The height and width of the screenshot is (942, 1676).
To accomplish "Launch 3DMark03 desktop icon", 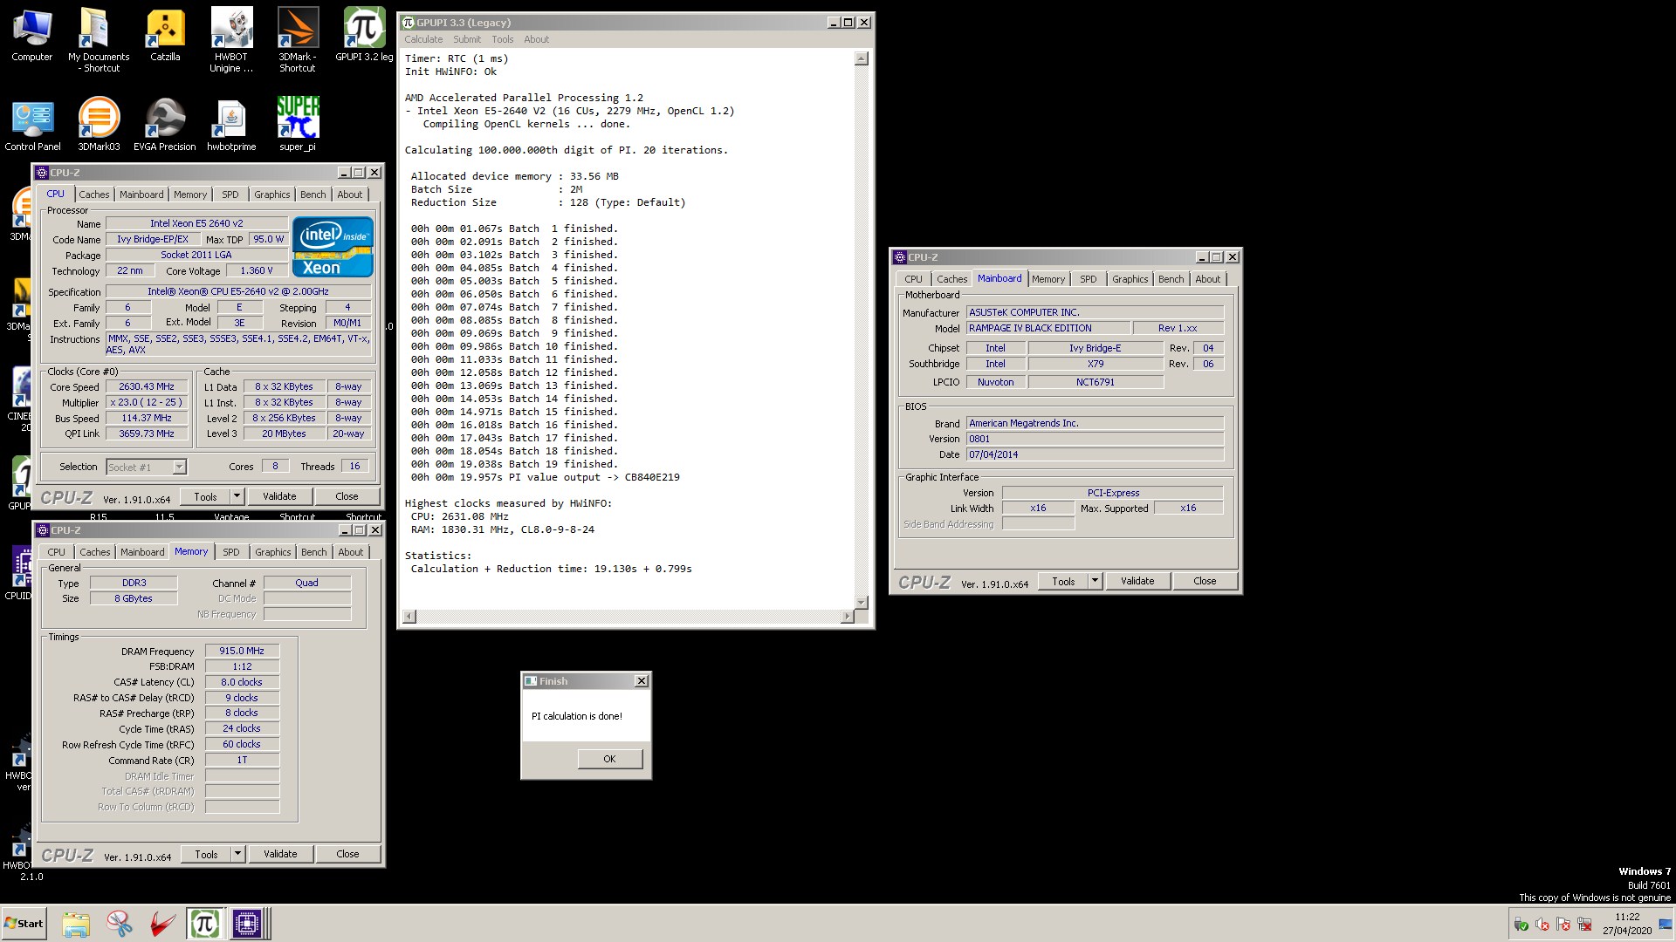I will click(99, 125).
